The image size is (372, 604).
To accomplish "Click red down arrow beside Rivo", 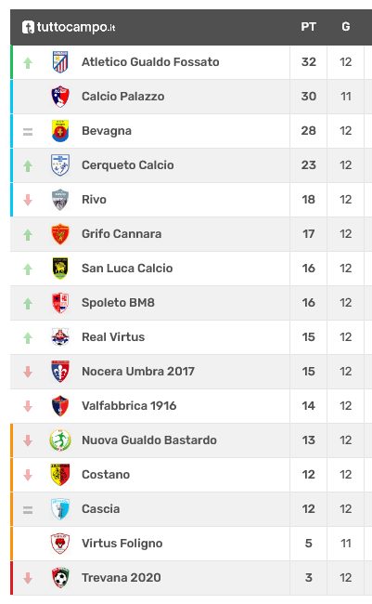I will [28, 200].
